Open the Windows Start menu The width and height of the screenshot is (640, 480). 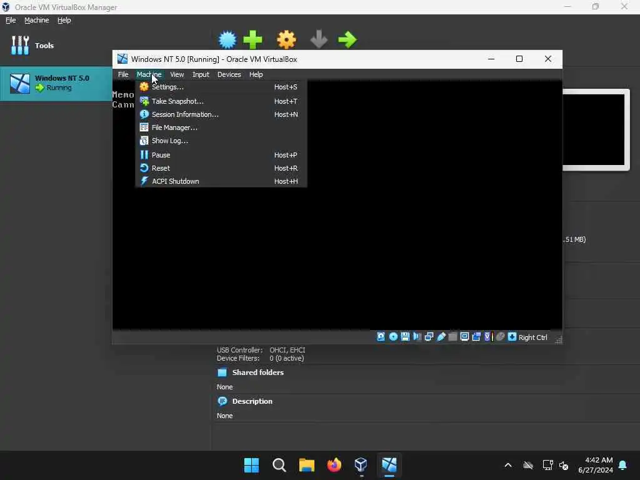click(251, 465)
